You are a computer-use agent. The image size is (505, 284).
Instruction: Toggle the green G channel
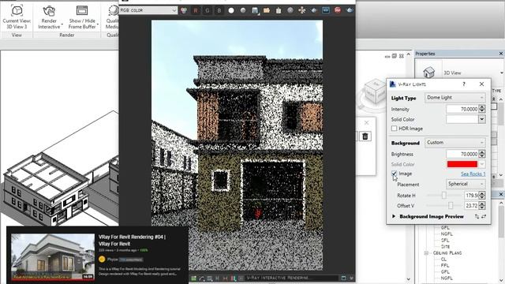coord(207,10)
